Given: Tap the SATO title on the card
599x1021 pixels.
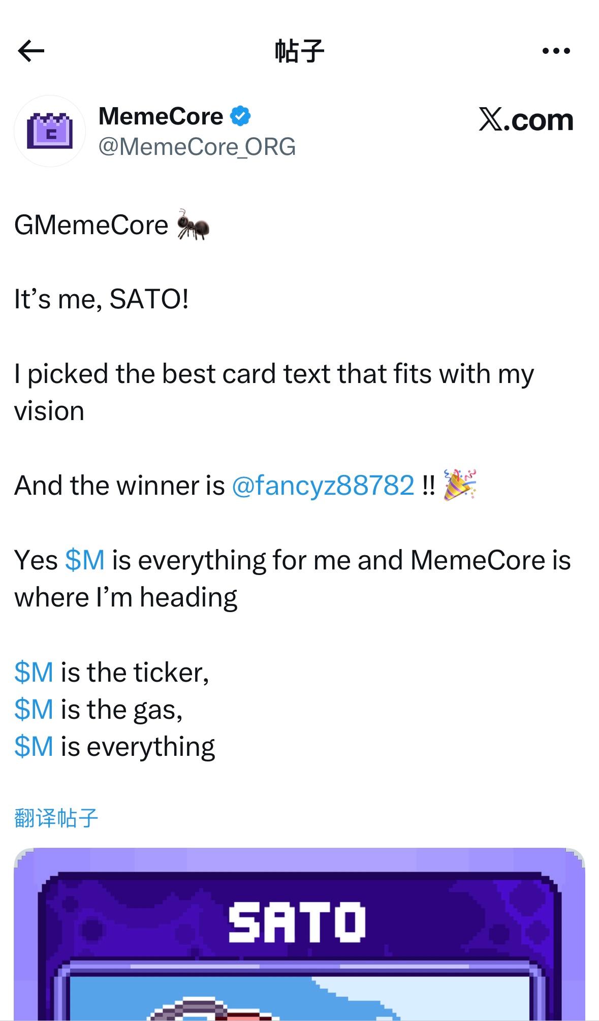Looking at the screenshot, I should point(297,922).
